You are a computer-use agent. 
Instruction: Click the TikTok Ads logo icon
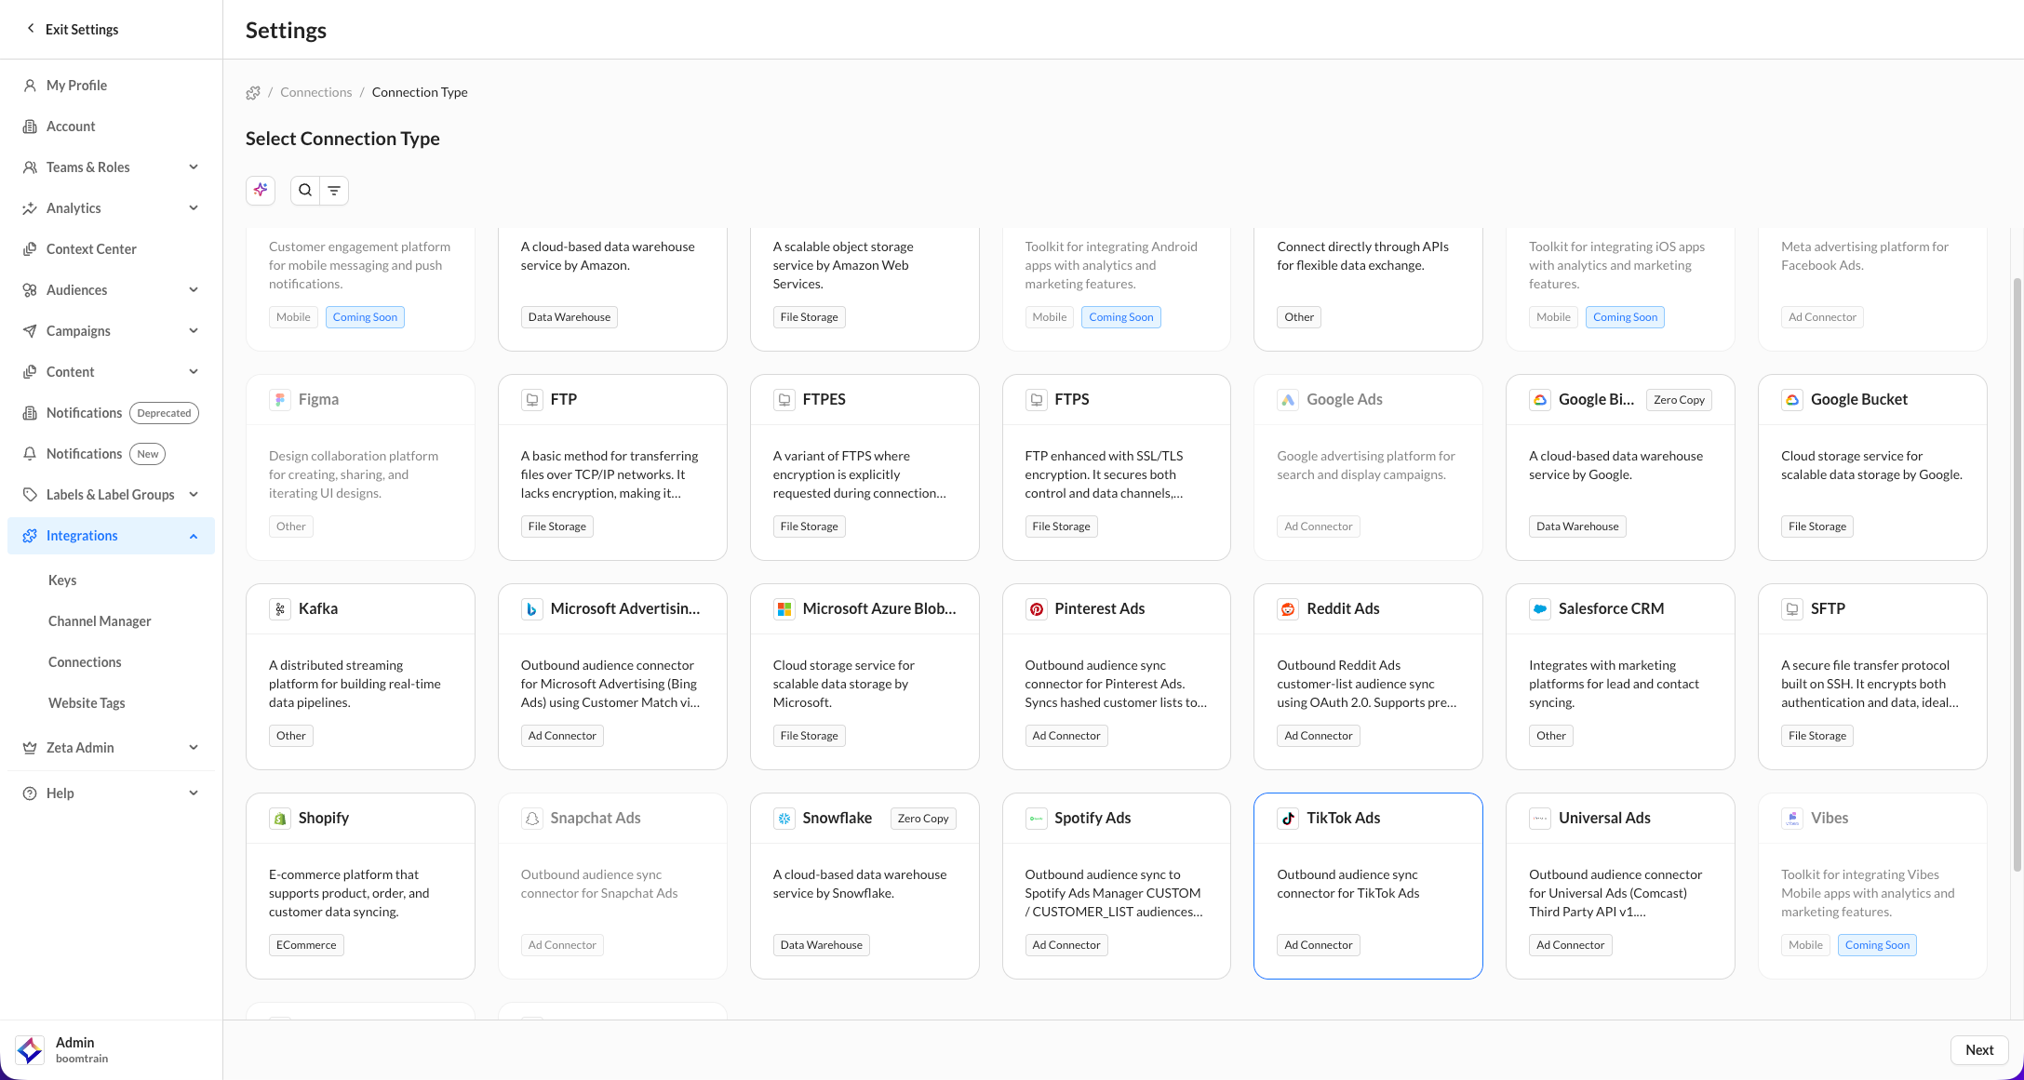(x=1288, y=819)
